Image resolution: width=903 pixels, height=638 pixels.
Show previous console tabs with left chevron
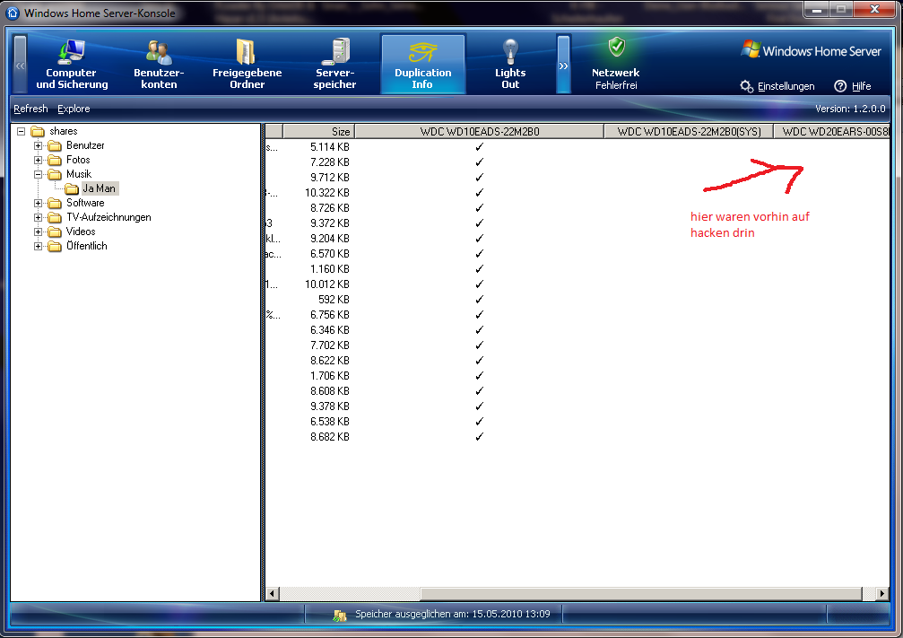coord(20,65)
